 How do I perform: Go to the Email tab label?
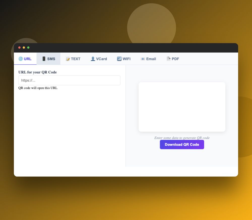click(x=151, y=59)
